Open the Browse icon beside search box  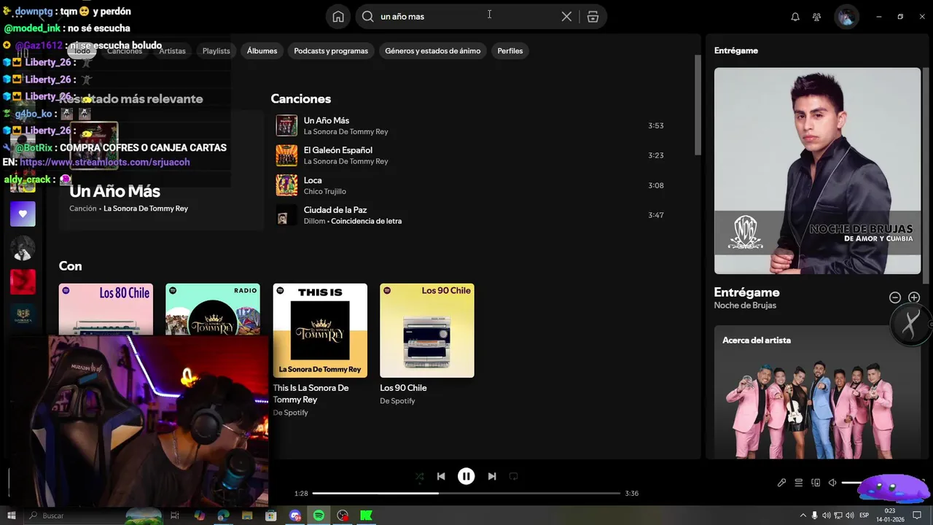tap(593, 17)
